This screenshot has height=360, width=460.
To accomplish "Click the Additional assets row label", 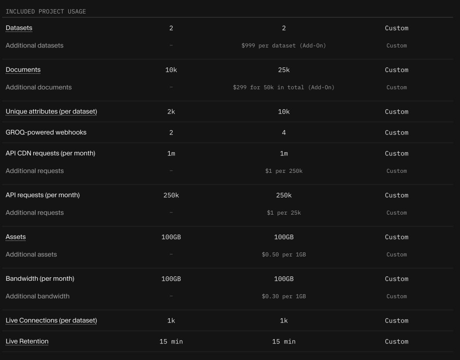I will pyautogui.click(x=31, y=254).
